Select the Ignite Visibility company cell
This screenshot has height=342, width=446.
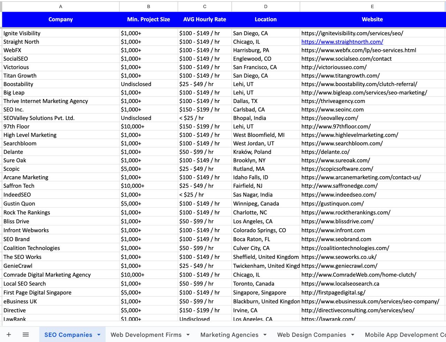61,33
